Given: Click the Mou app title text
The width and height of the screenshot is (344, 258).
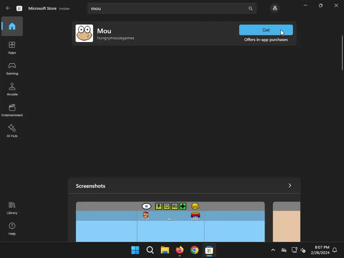Looking at the screenshot, I should click(104, 31).
